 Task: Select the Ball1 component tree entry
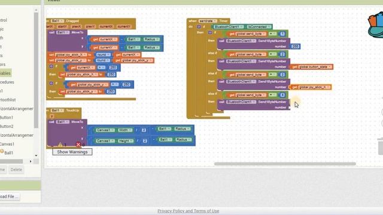click(8, 153)
